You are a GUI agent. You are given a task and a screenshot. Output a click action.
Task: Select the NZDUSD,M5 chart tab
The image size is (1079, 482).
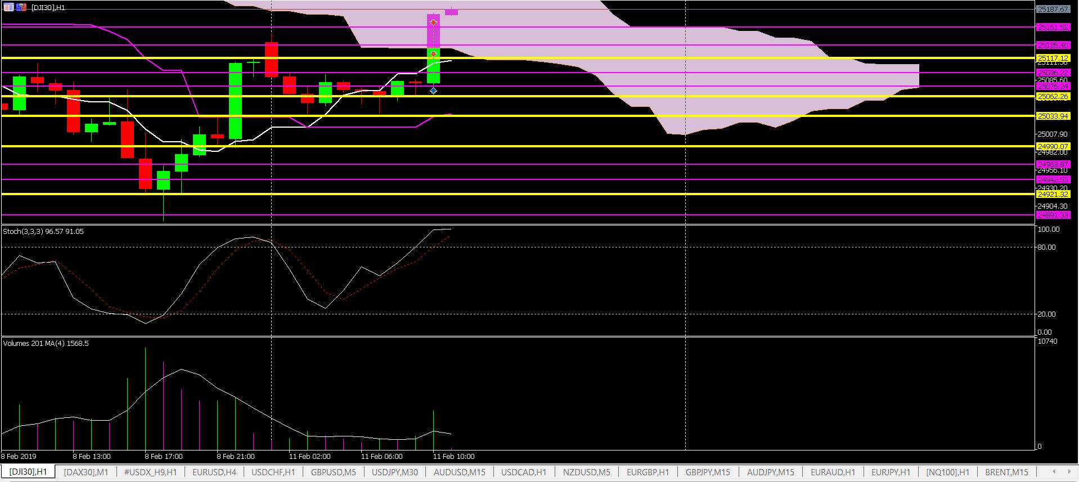click(x=587, y=472)
